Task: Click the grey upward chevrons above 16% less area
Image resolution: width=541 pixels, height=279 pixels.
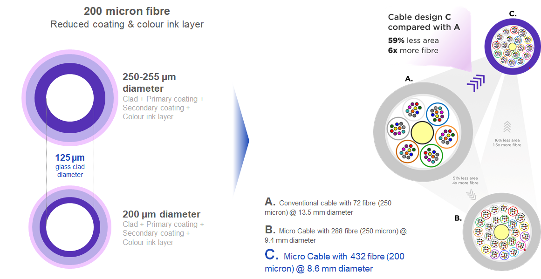Action: [507, 127]
